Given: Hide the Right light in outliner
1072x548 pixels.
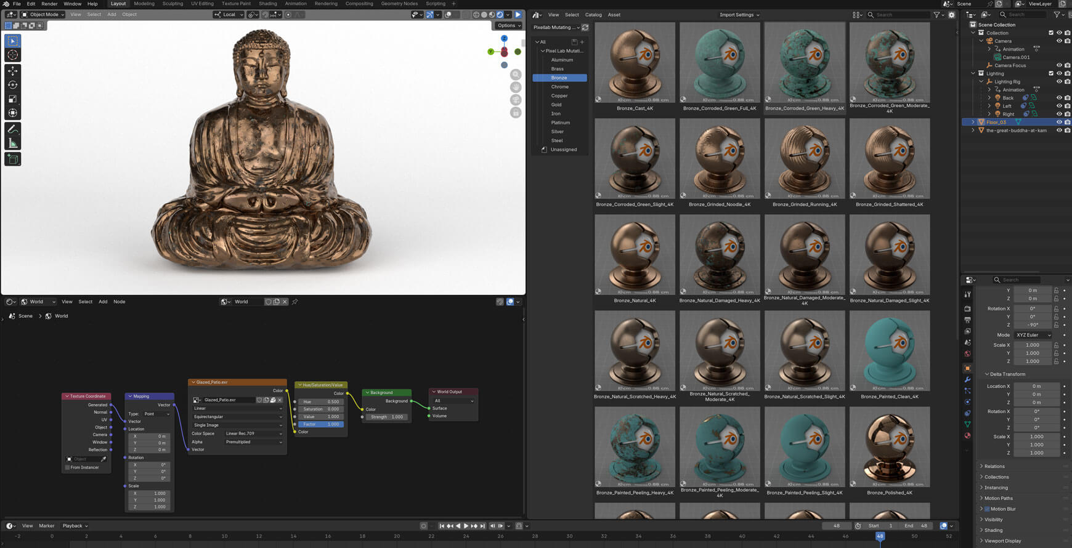Looking at the screenshot, I should tap(1059, 114).
